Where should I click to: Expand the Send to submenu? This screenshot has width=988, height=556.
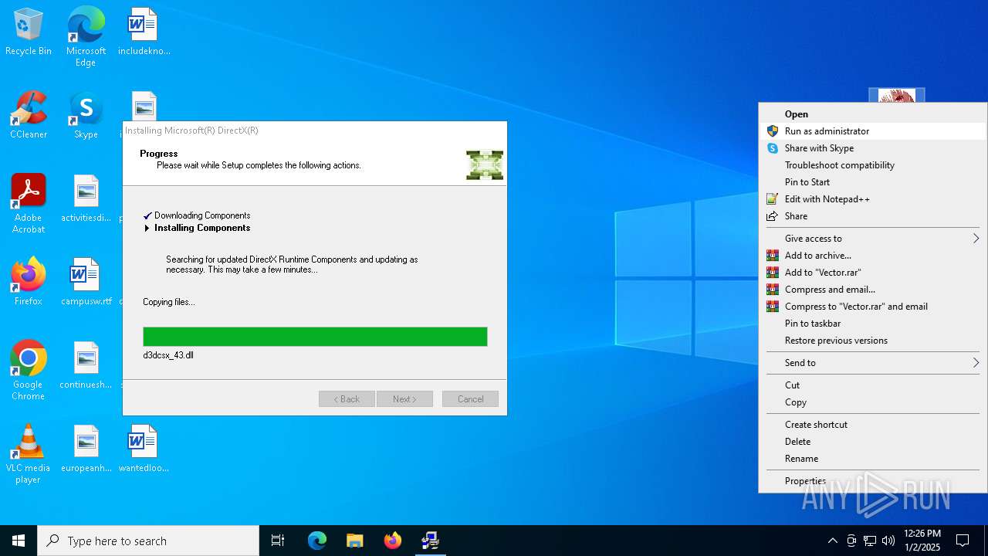[873, 363]
